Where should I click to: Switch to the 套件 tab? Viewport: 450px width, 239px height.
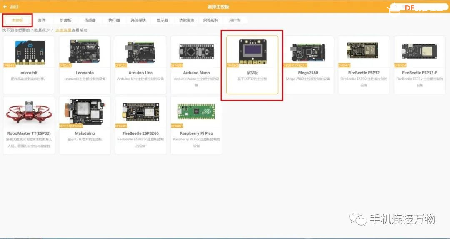click(x=42, y=20)
